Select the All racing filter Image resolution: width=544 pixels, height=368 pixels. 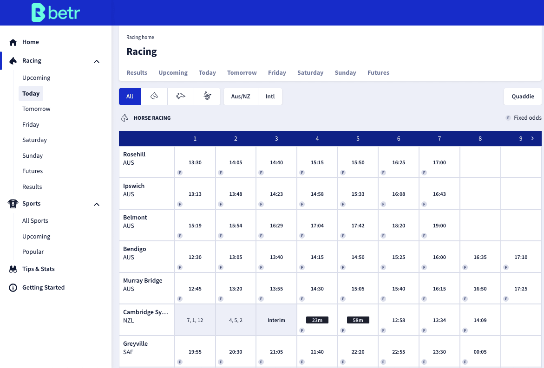click(x=130, y=97)
